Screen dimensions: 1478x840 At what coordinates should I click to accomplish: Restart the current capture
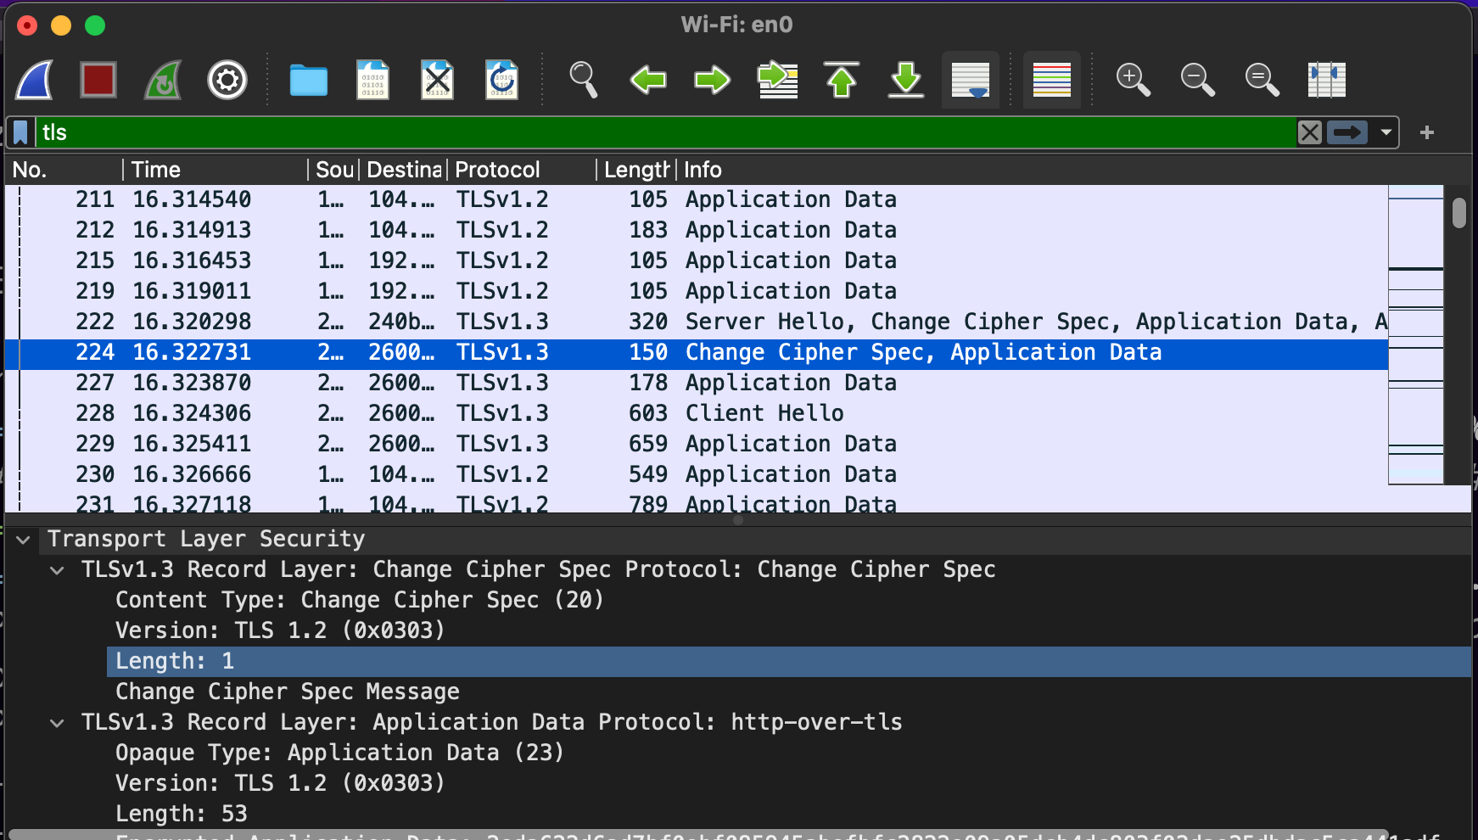[163, 81]
